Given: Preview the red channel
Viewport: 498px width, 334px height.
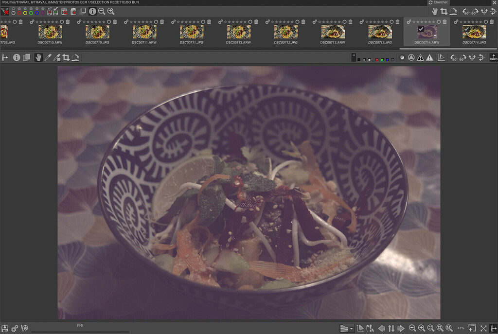Looking at the screenshot, I should pos(377,60).
